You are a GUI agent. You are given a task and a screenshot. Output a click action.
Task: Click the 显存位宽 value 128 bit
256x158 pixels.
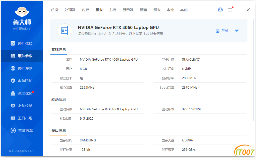(x=85, y=150)
